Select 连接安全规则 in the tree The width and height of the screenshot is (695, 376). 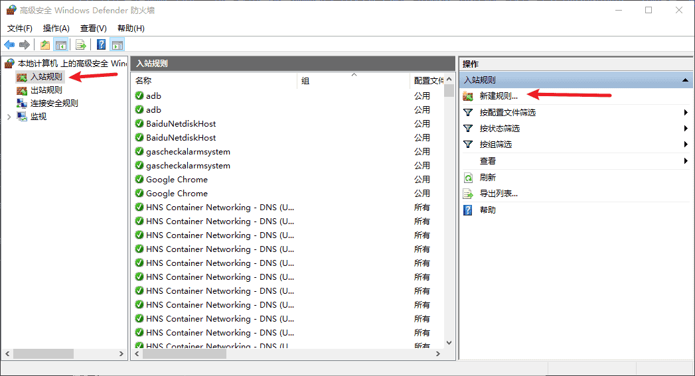(x=54, y=103)
